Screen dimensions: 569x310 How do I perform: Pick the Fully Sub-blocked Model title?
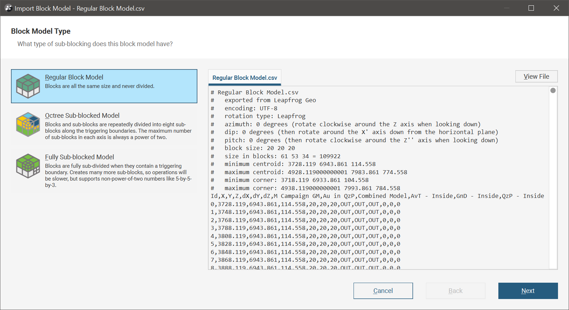79,157
